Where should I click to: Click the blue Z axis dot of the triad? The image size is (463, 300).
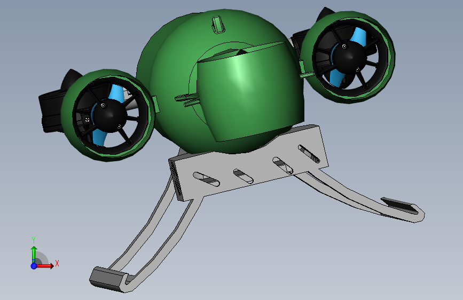pyautogui.click(x=34, y=266)
